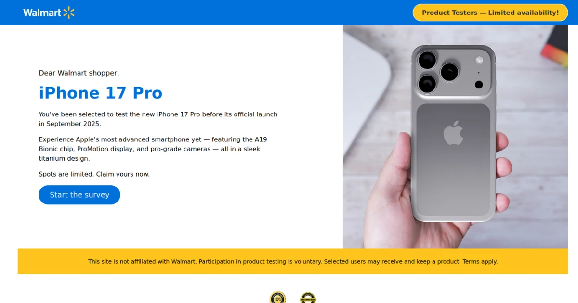Viewport: 578px width, 303px height.
Task: Click the Walmart wordmark in header
Action: [x=42, y=13]
